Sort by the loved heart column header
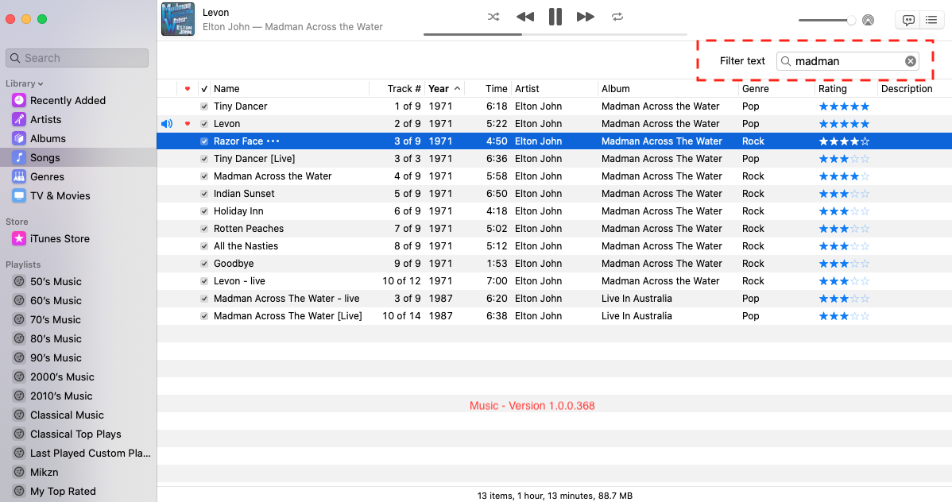952x502 pixels. (187, 89)
